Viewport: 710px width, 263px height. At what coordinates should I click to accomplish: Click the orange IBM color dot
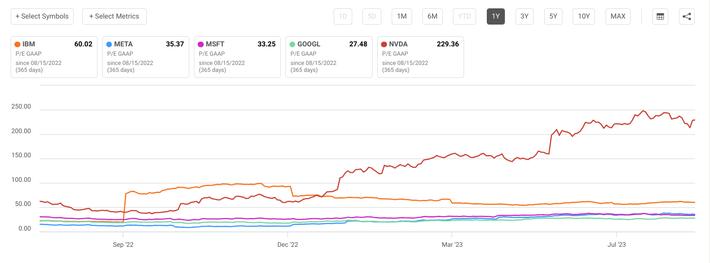(18, 45)
